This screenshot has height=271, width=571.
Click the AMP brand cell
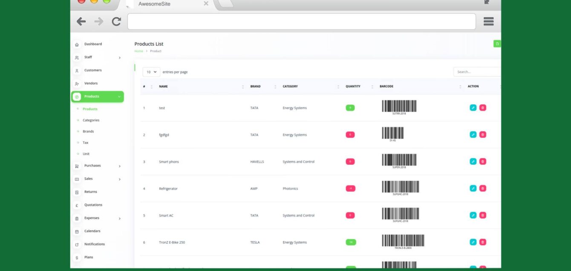(254, 189)
